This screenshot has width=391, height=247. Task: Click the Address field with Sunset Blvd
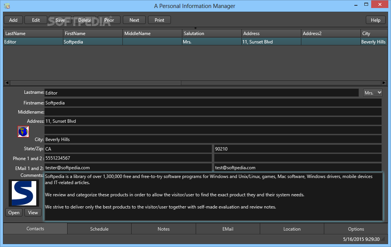(213, 121)
